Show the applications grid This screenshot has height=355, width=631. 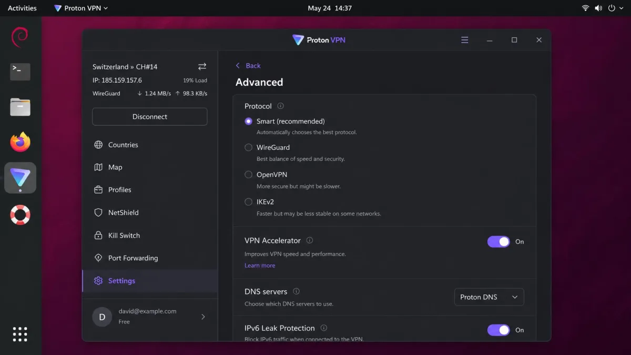click(x=20, y=333)
